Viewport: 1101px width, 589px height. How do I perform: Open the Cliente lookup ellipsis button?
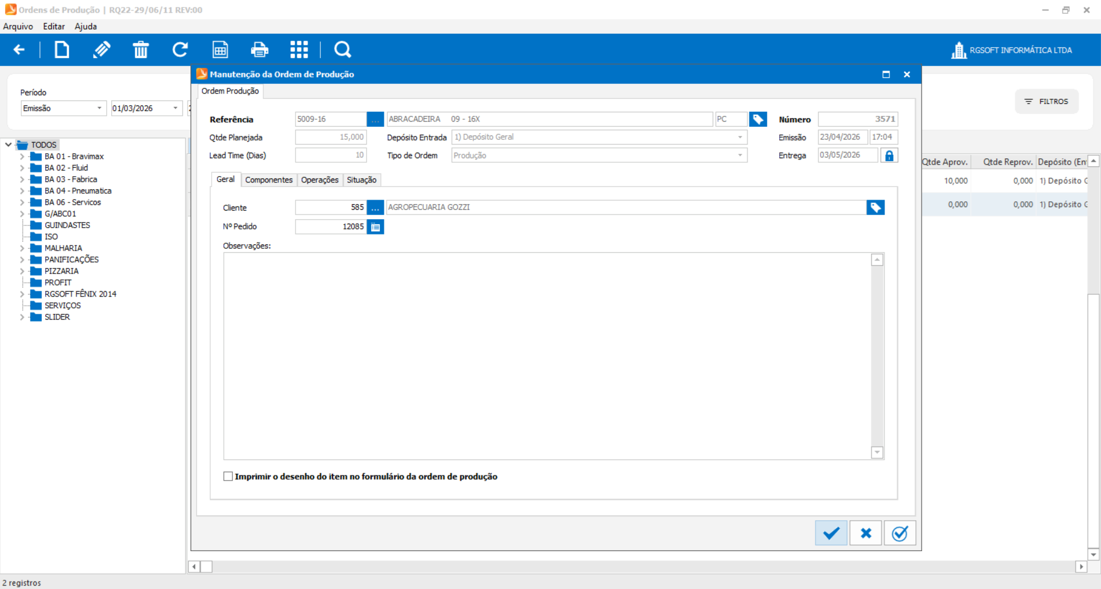click(375, 208)
